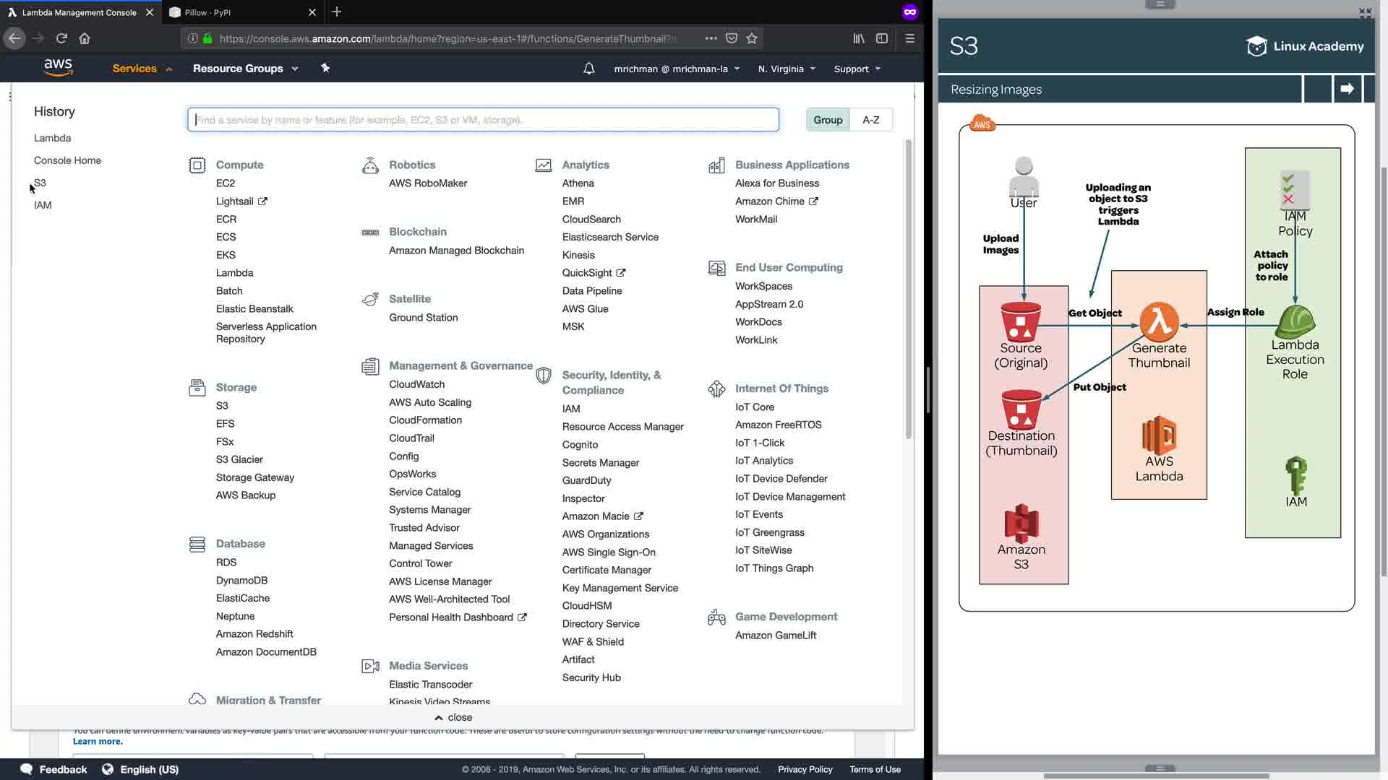Open the N. Virginia region dropdown
Screen dimensions: 1388x780
787,69
